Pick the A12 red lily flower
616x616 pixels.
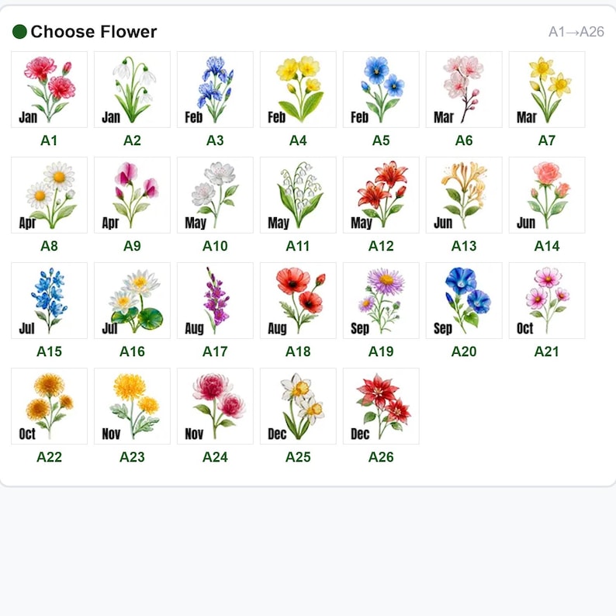(381, 196)
